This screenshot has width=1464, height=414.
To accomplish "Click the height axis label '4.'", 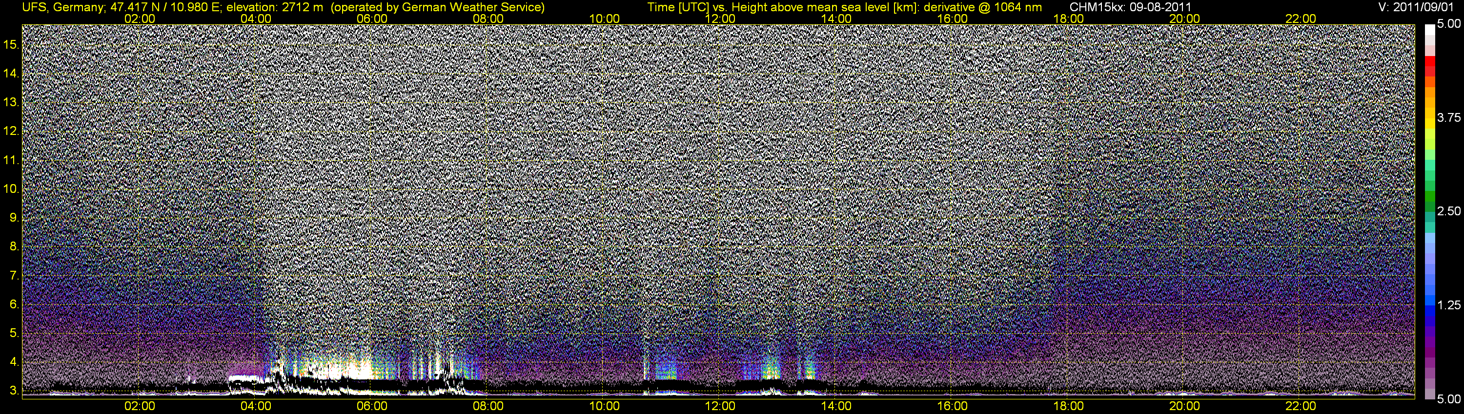I will tap(14, 362).
